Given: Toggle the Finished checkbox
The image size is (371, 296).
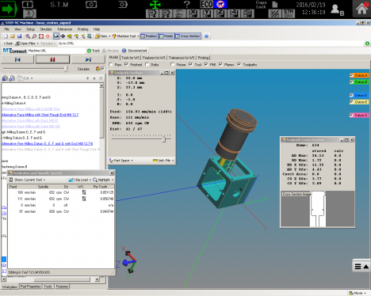Looking at the screenshot, I should click(126, 64).
